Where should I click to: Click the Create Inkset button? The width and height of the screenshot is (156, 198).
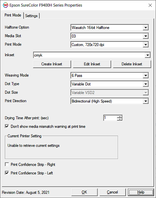click(52, 64)
